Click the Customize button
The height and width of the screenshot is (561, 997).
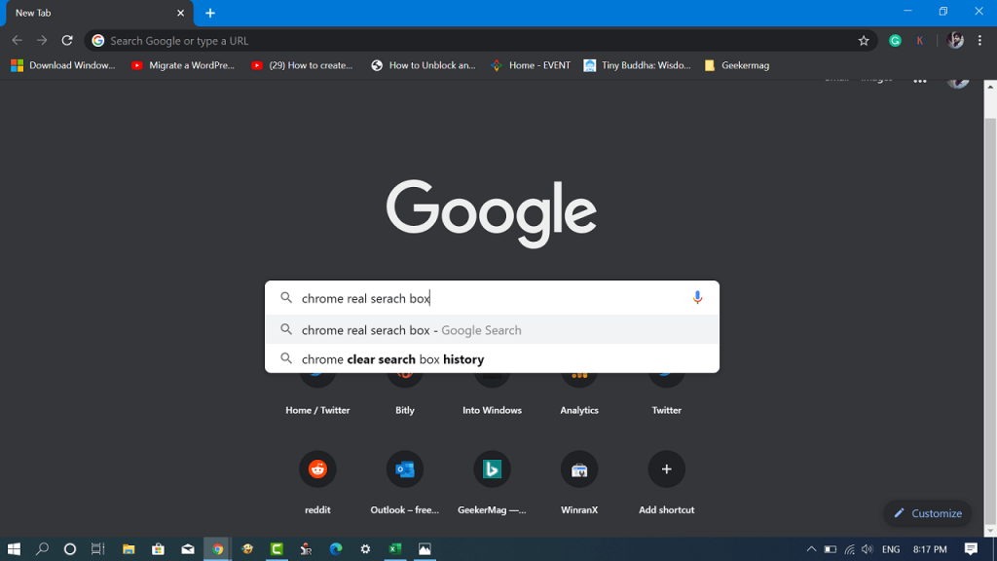tap(928, 513)
